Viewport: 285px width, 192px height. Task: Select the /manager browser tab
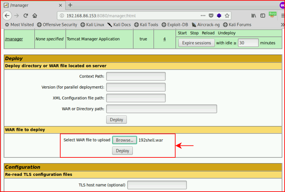(33, 5)
